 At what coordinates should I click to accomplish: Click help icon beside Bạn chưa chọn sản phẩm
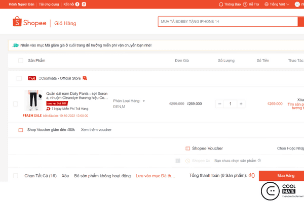click(259, 161)
